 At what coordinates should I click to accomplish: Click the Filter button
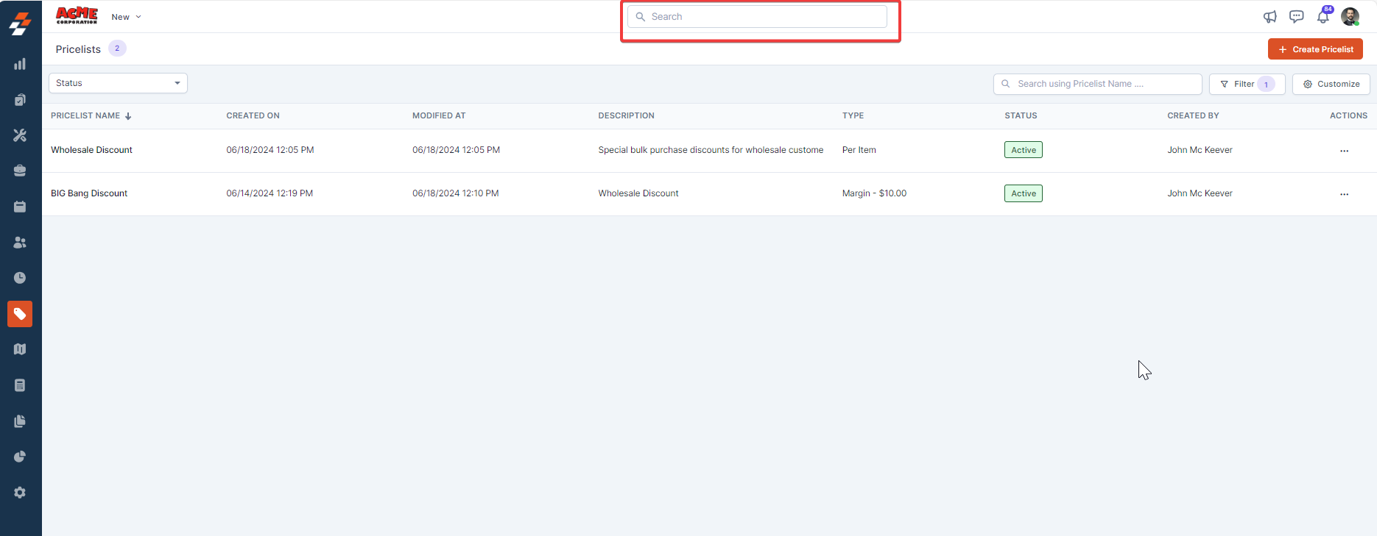click(1247, 84)
